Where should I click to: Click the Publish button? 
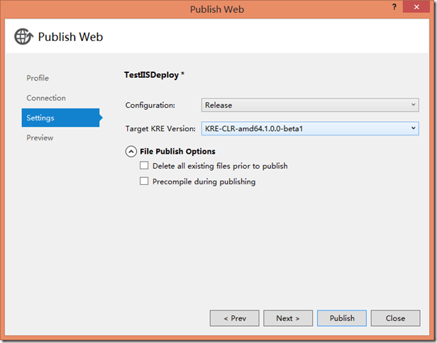click(x=342, y=318)
